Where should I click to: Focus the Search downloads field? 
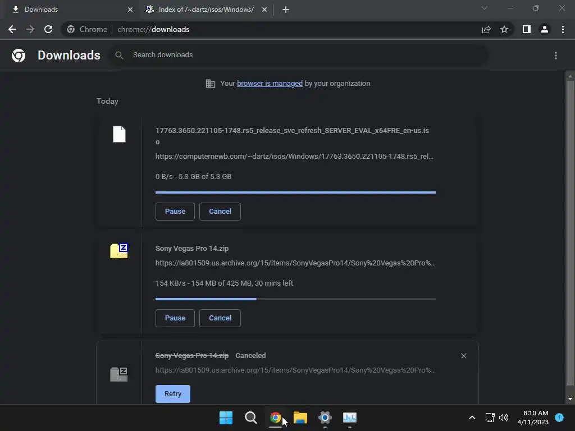299,55
